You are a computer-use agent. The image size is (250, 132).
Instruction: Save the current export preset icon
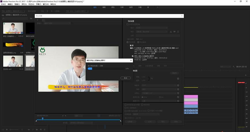coord(171,32)
